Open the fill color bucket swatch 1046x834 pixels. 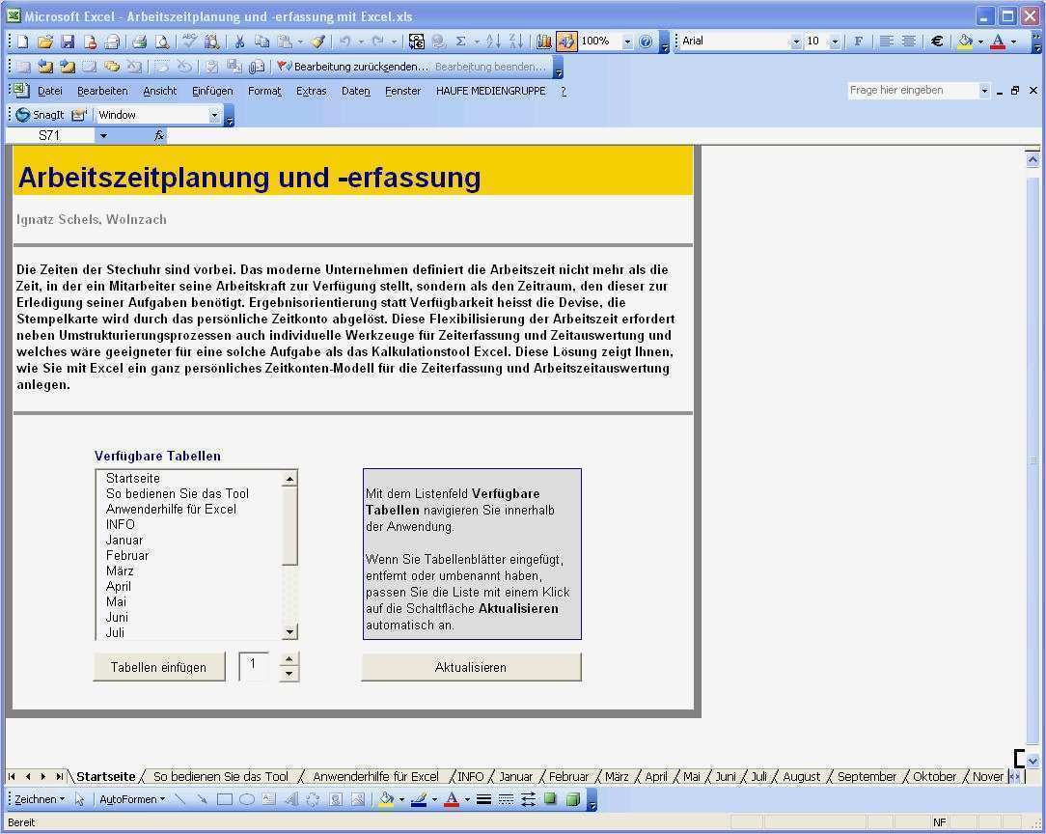[x=965, y=42]
